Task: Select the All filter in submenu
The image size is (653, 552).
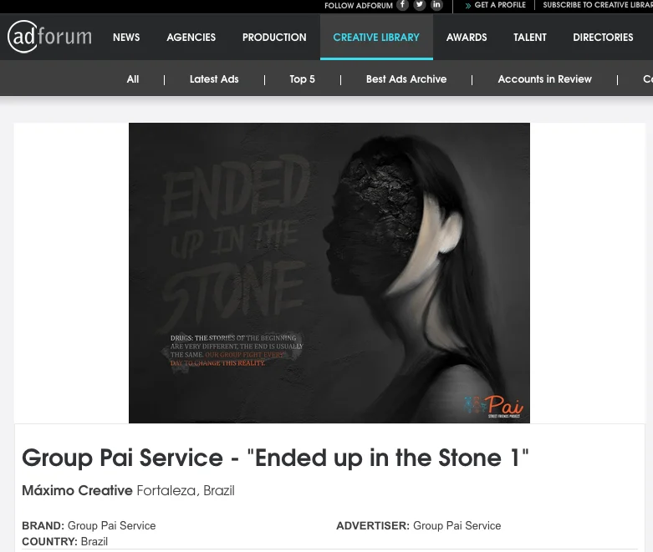Action: click(x=133, y=79)
